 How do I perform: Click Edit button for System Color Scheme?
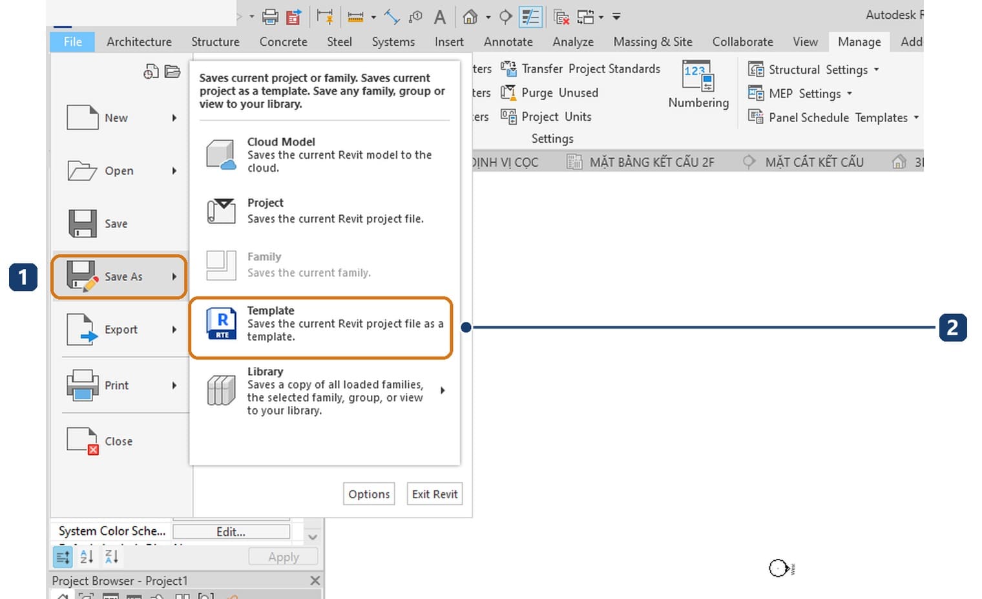[231, 532]
